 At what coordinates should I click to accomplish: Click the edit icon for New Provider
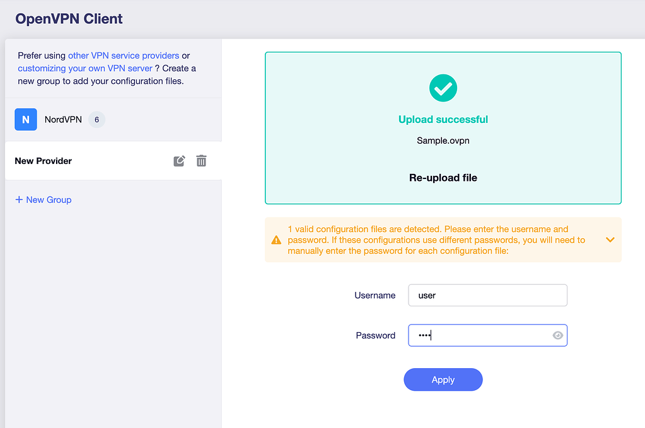point(179,161)
